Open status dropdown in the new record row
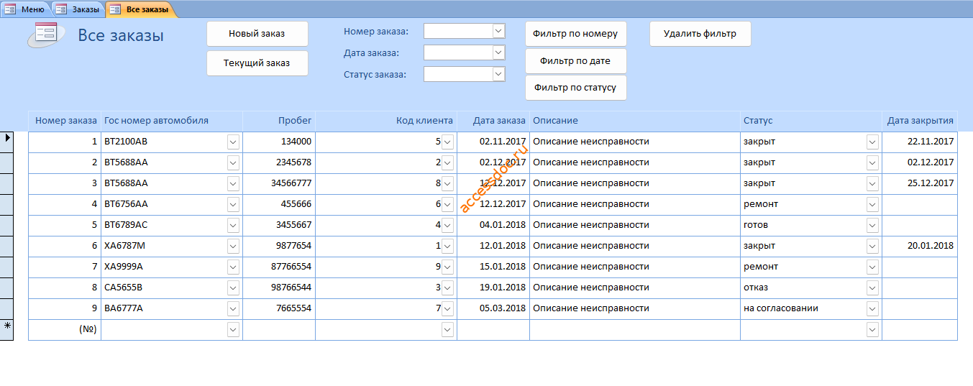The height and width of the screenshot is (386, 973). 873,330
